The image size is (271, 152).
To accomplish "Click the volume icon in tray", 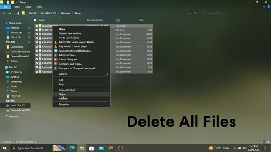I will 244,148.
